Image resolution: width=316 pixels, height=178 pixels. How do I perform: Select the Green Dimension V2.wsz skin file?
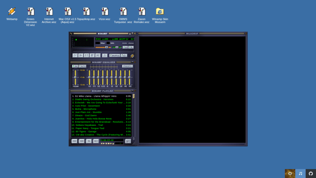[30, 16]
